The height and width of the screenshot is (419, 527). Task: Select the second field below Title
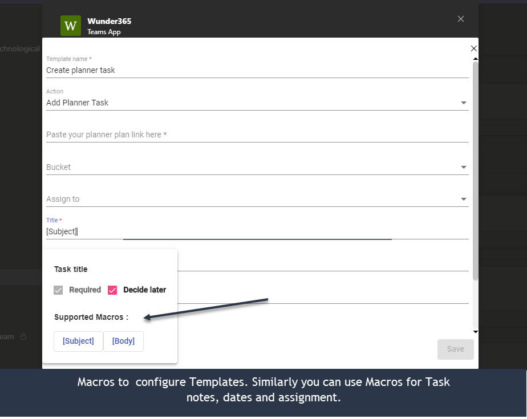[322, 295]
